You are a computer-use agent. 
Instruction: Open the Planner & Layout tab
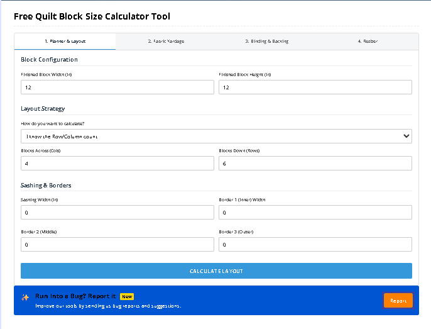(x=65, y=42)
